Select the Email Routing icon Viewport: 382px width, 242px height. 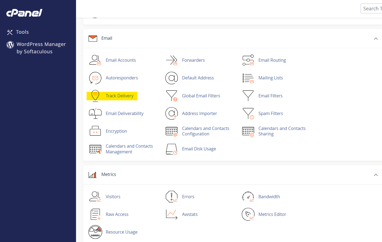click(248, 60)
